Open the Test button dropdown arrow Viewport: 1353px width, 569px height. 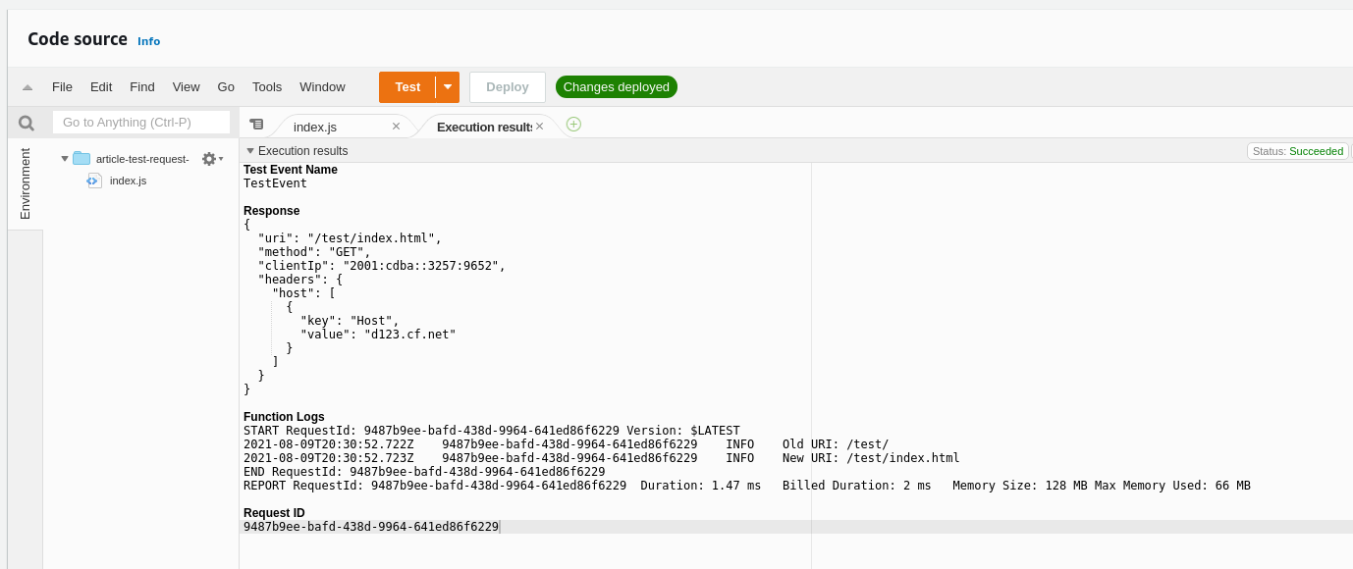point(448,86)
